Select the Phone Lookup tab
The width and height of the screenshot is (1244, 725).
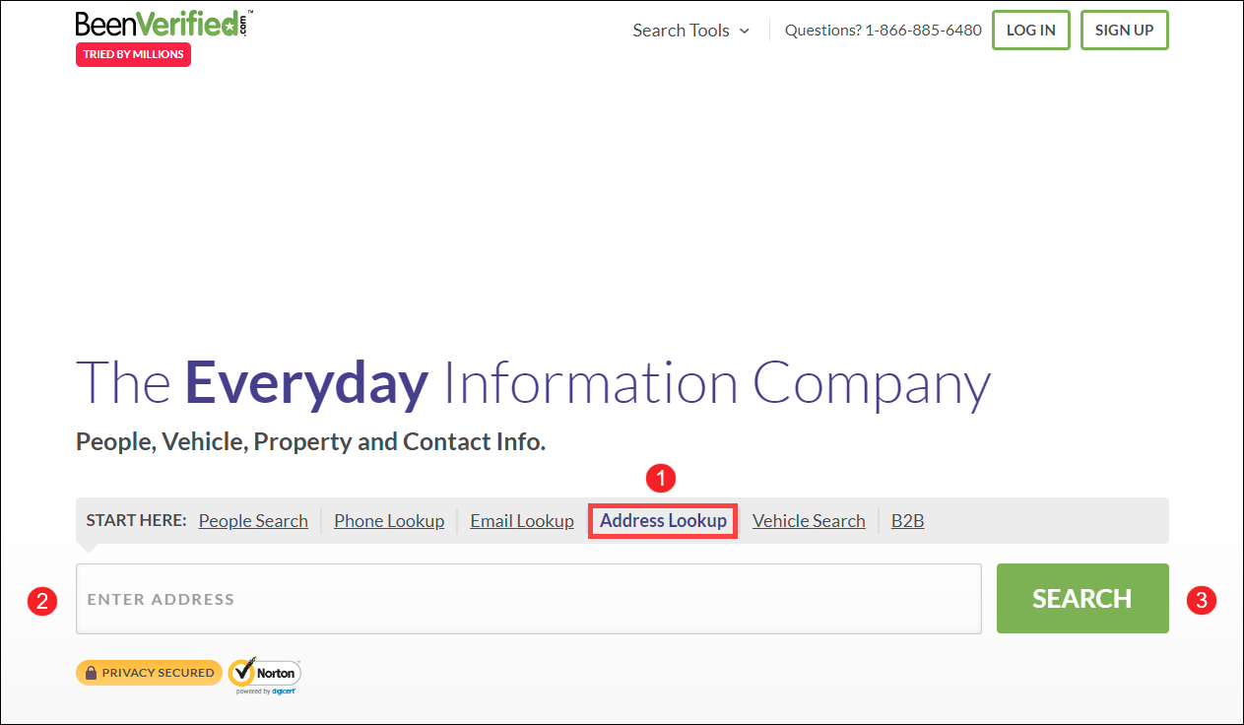pyautogui.click(x=389, y=521)
